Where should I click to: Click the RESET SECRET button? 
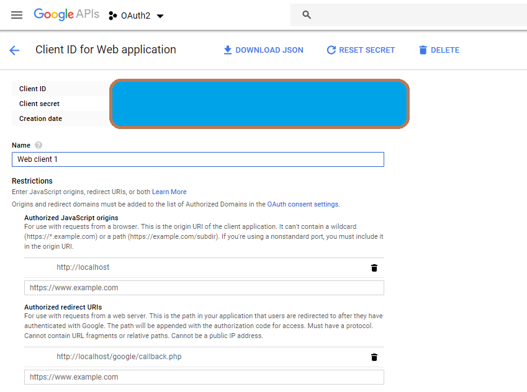click(361, 50)
